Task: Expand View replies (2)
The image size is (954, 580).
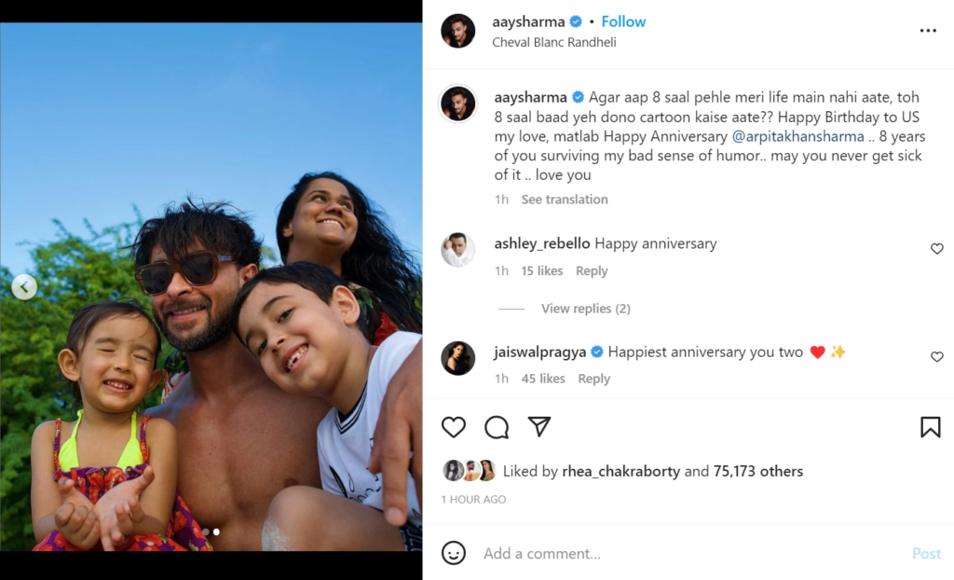Action: click(x=585, y=309)
